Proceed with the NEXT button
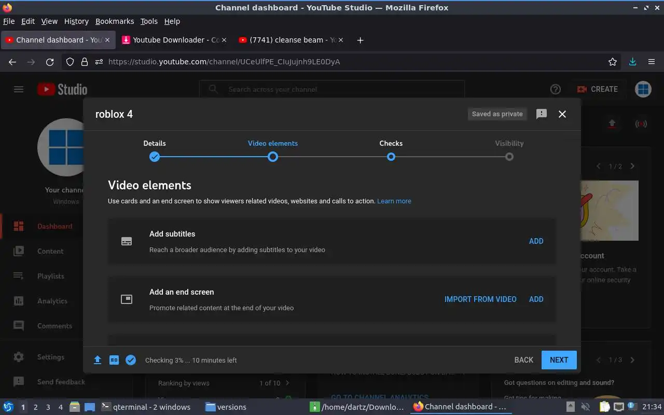The height and width of the screenshot is (415, 664). (559, 360)
